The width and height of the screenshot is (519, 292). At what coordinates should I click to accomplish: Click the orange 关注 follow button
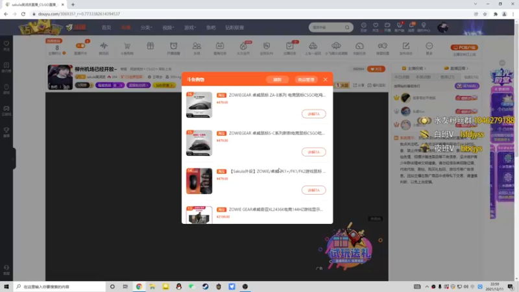[376, 69]
